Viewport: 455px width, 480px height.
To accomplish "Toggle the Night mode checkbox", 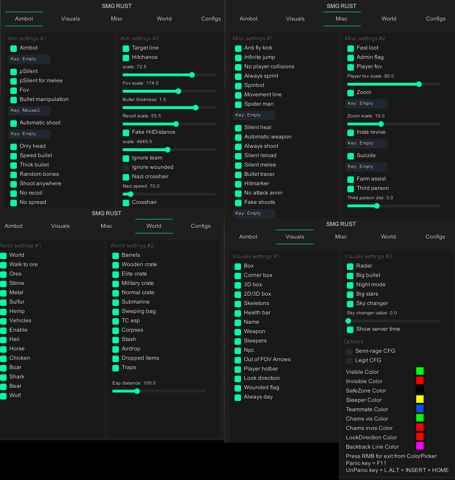I will [350, 285].
